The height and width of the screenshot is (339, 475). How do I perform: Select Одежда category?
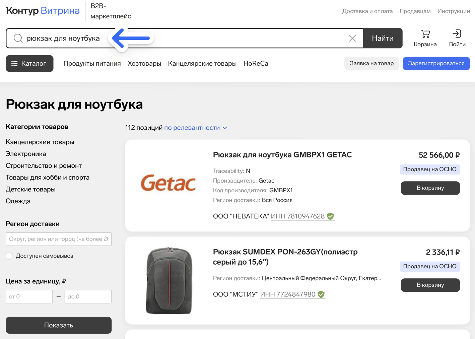pyautogui.click(x=18, y=201)
